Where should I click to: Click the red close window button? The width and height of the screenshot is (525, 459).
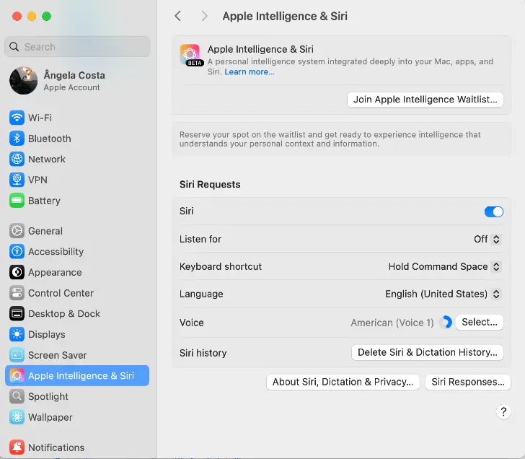coord(17,16)
